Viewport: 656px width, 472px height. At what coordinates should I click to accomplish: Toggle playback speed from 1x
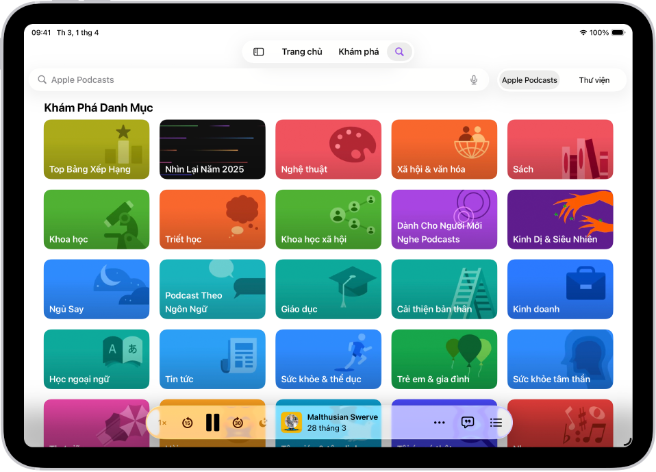point(161,423)
